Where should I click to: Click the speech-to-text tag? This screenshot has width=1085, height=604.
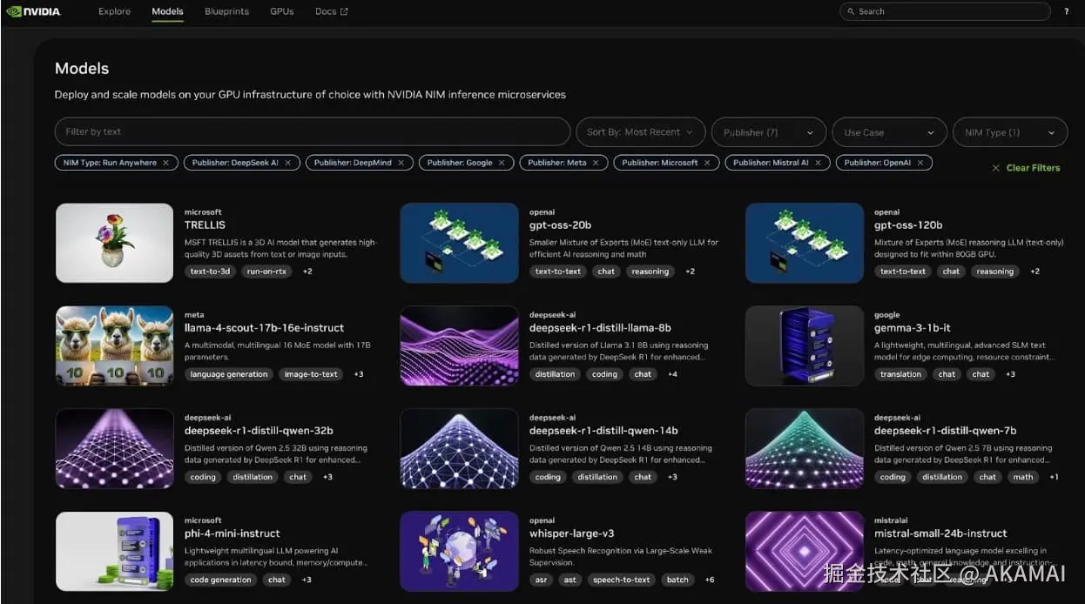(x=622, y=580)
